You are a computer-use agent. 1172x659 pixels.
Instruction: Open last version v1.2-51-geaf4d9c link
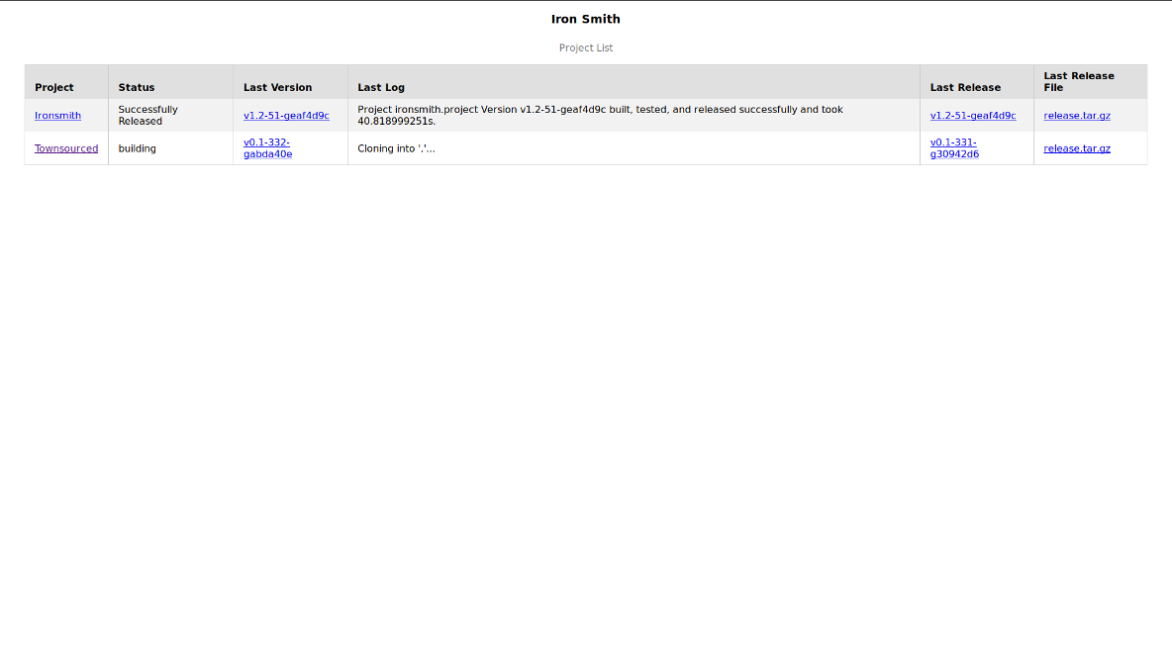point(286,116)
